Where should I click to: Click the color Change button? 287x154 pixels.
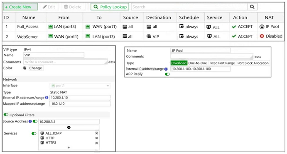(x=36, y=68)
